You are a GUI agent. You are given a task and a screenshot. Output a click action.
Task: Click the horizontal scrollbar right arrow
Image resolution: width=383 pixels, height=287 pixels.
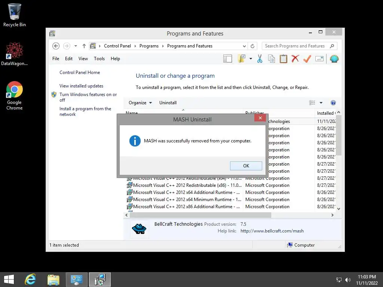[x=332, y=215]
